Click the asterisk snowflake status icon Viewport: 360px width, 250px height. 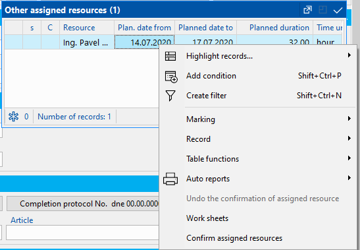tap(14, 117)
